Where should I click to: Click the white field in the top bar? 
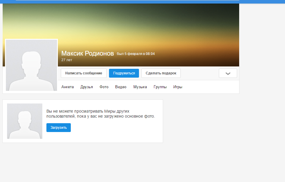tap(127, 0)
